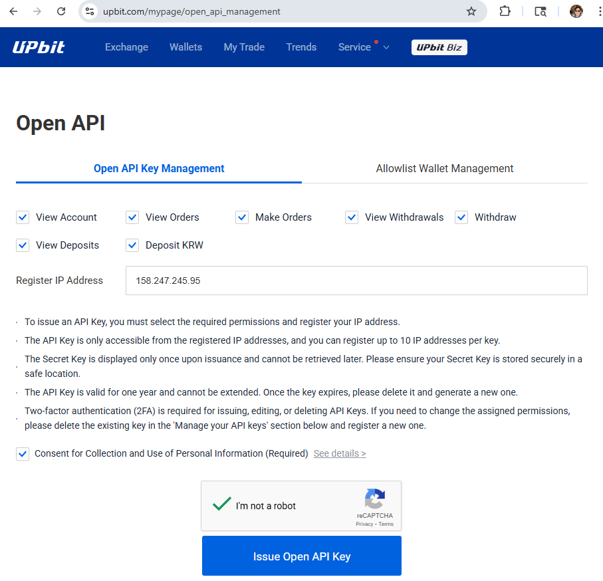Click the browser forward arrow
Screen dimensions: 603x581
(37, 11)
